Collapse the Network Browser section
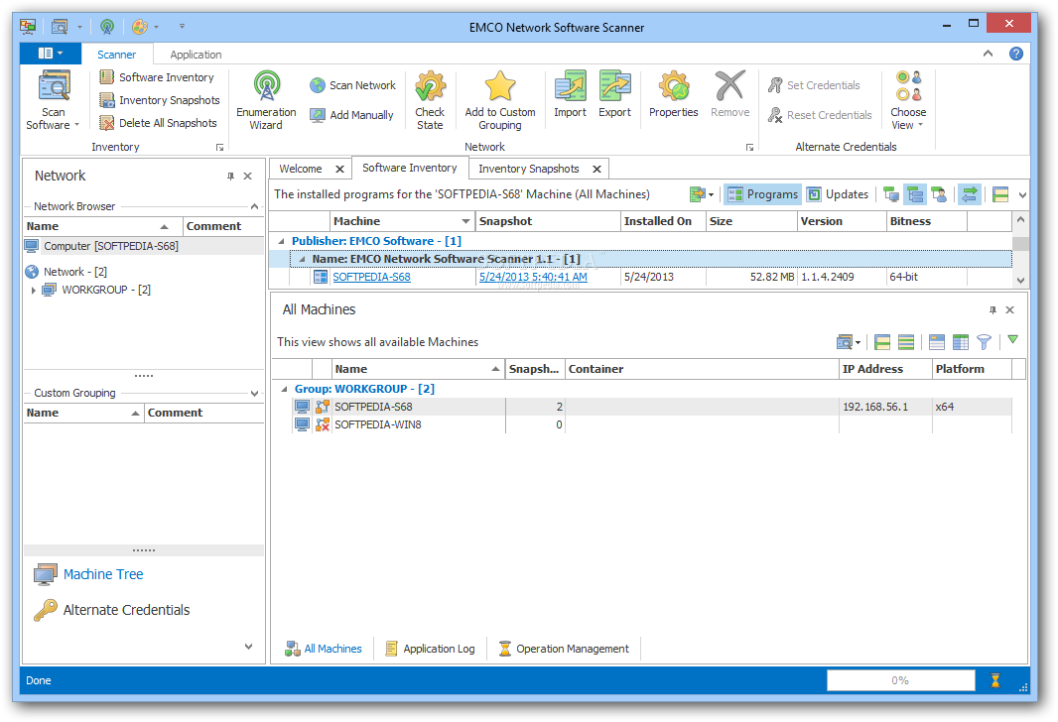The height and width of the screenshot is (722, 1058). [254, 206]
